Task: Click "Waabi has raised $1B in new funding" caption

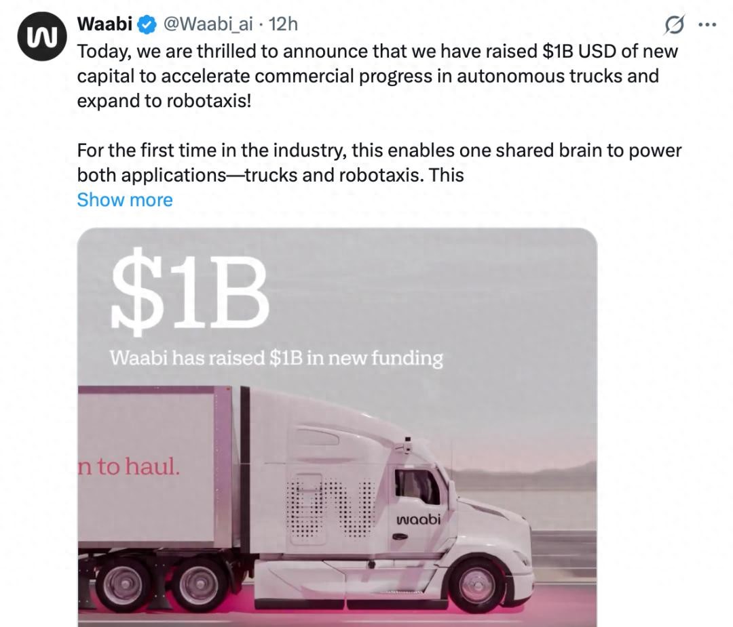Action: click(276, 358)
